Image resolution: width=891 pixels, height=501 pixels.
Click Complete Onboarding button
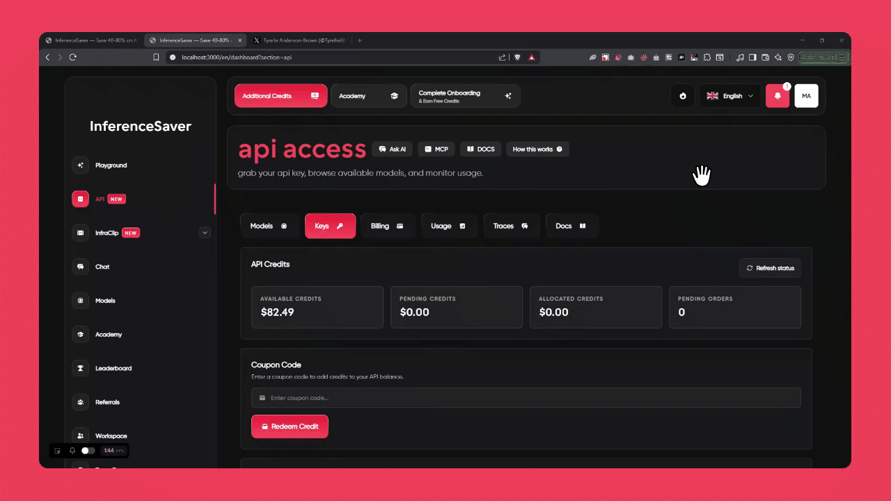[465, 96]
